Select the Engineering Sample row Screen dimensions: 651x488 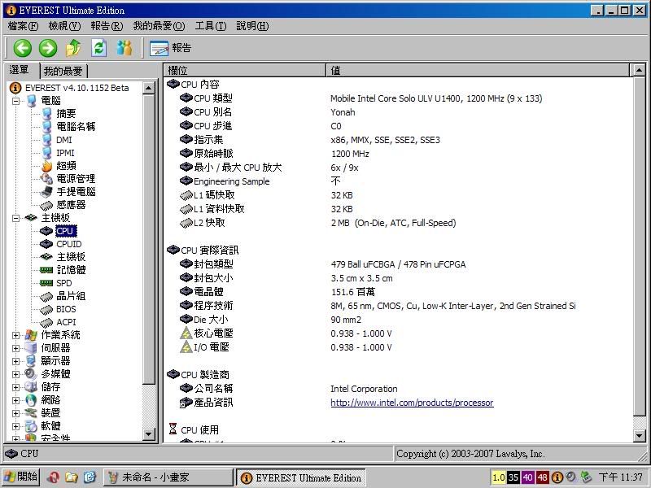399,181
